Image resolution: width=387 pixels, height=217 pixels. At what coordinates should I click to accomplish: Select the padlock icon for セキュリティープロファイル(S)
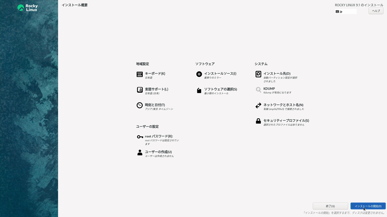pos(258,121)
